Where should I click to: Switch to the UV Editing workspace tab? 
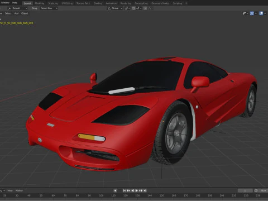[67, 3]
